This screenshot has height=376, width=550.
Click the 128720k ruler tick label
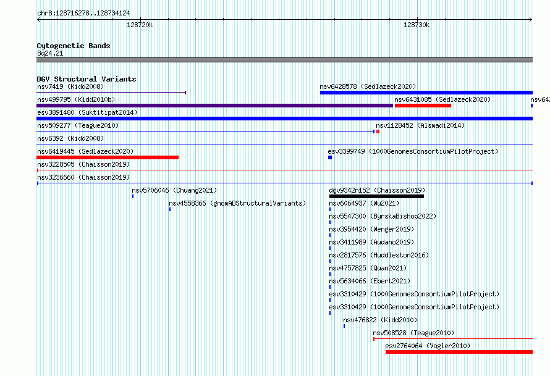coord(140,25)
